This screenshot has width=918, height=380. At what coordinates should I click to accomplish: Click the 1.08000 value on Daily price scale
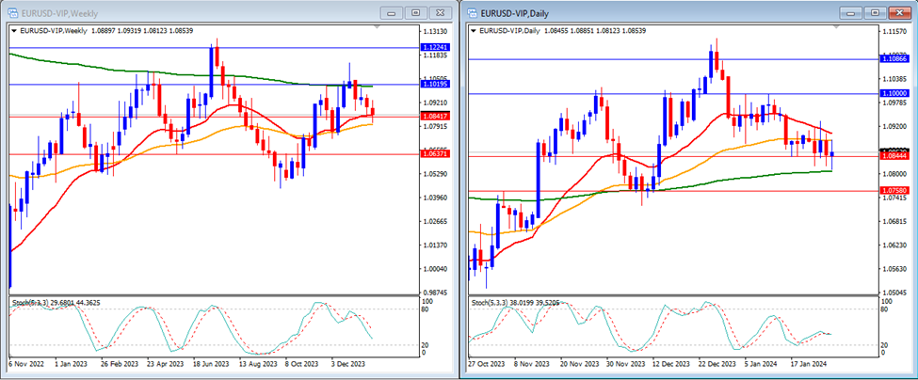[x=894, y=174]
